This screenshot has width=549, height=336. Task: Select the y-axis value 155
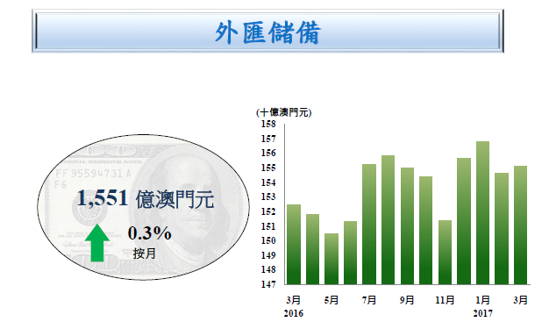click(x=268, y=168)
